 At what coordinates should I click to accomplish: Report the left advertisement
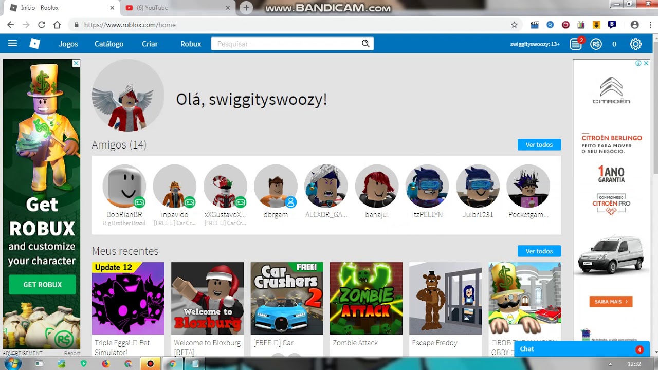click(x=72, y=353)
